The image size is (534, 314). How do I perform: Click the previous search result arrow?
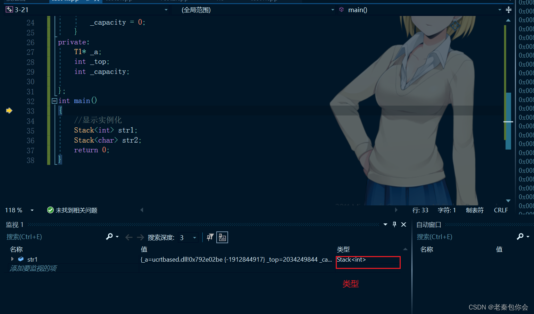click(x=129, y=237)
